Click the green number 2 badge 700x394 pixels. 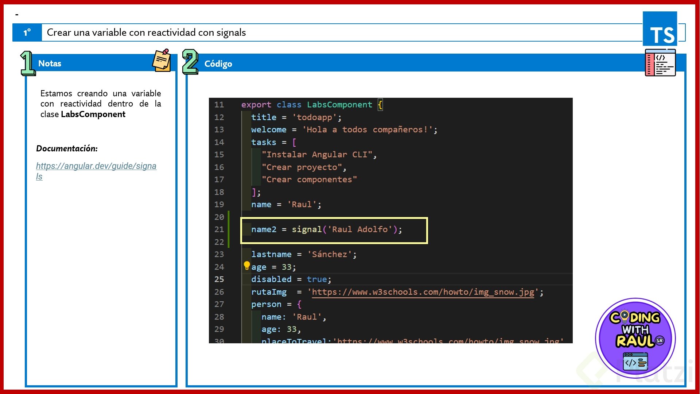tap(190, 62)
